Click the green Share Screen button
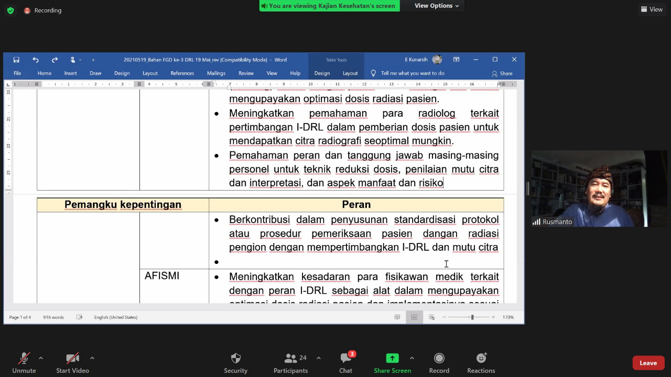 (392, 363)
